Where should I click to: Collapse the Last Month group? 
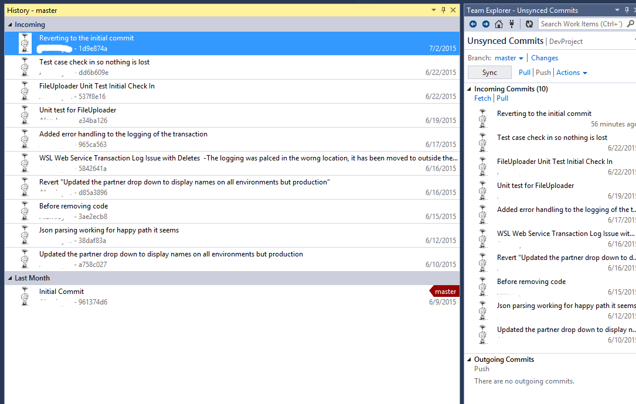[10, 278]
